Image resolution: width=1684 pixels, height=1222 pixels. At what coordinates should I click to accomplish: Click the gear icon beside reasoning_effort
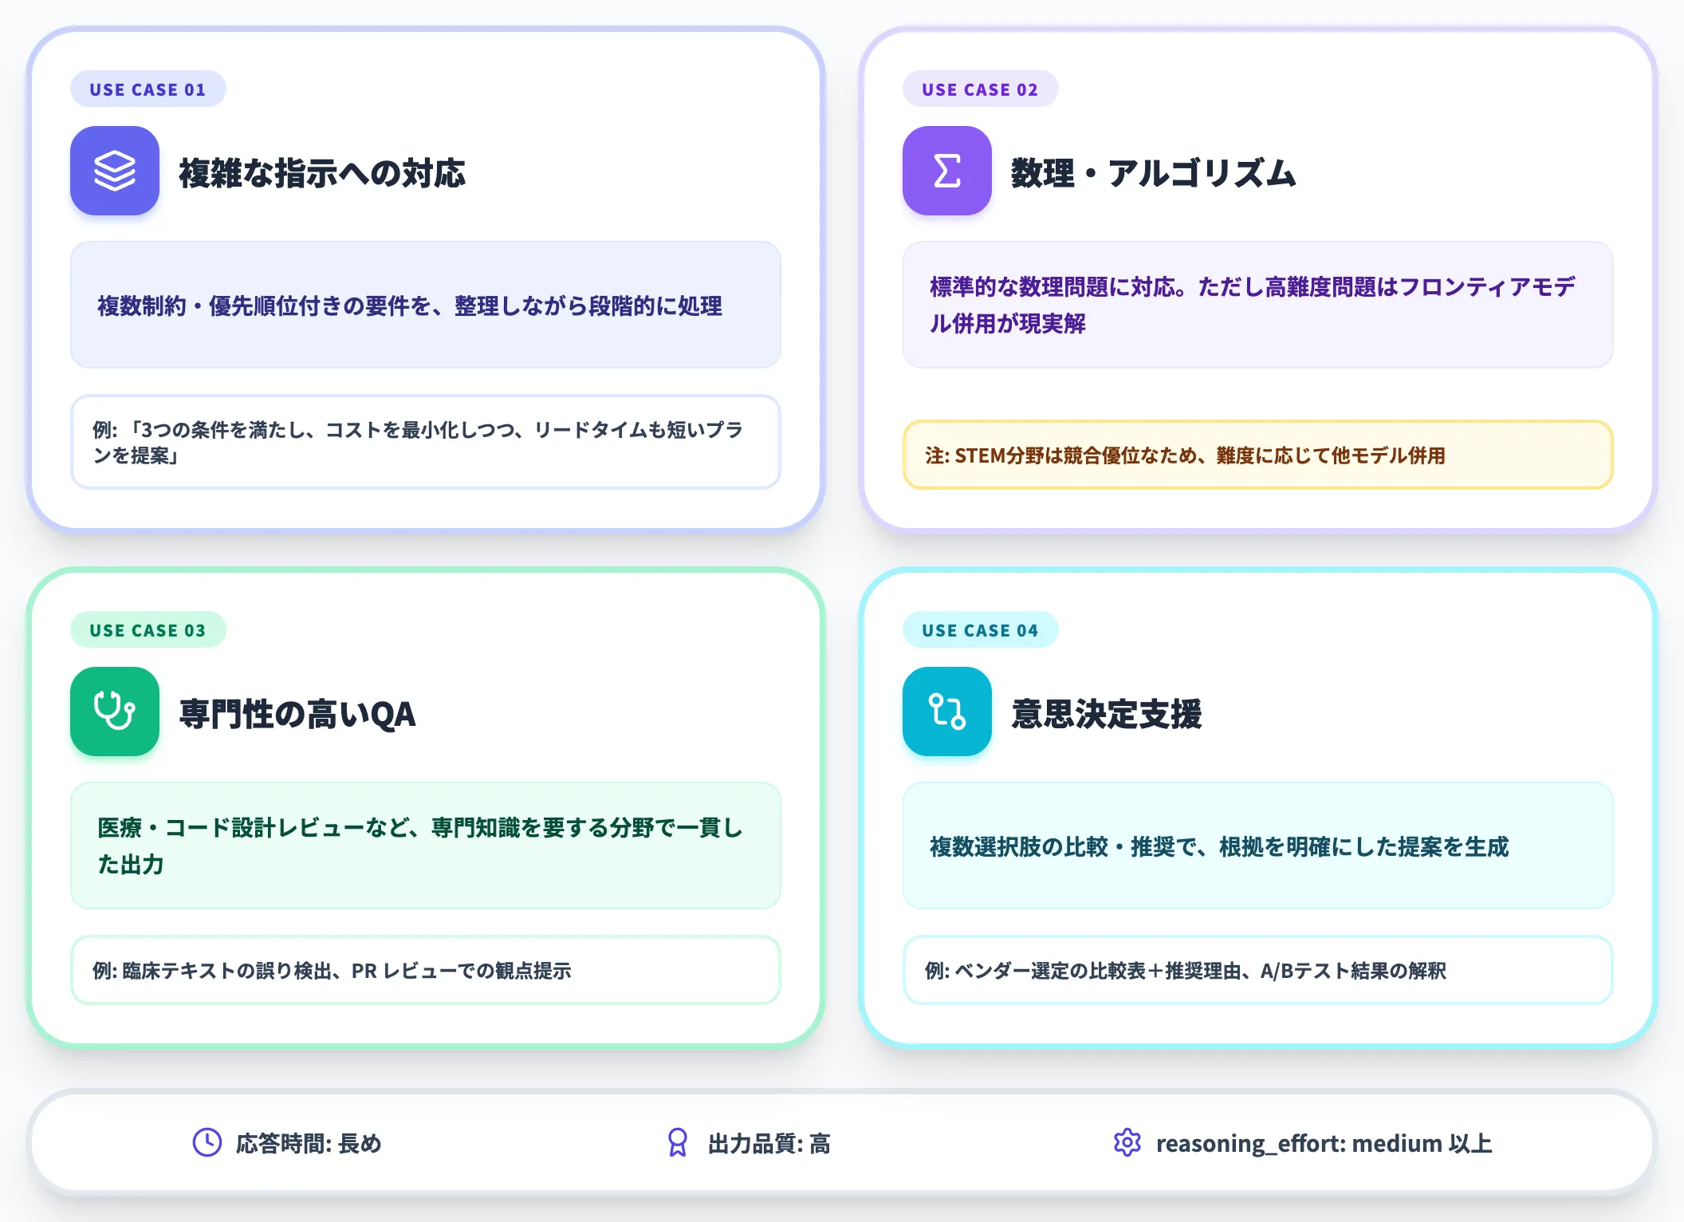1127,1142
